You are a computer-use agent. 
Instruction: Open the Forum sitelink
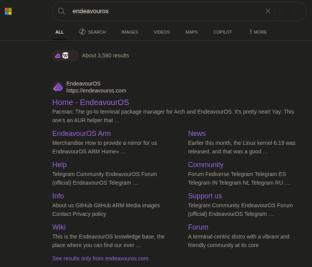pos(198,227)
